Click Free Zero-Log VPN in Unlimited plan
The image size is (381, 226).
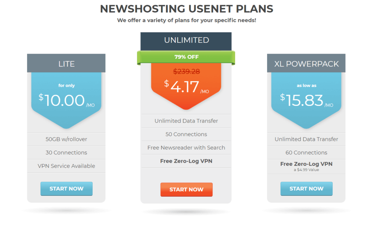pos(186,161)
